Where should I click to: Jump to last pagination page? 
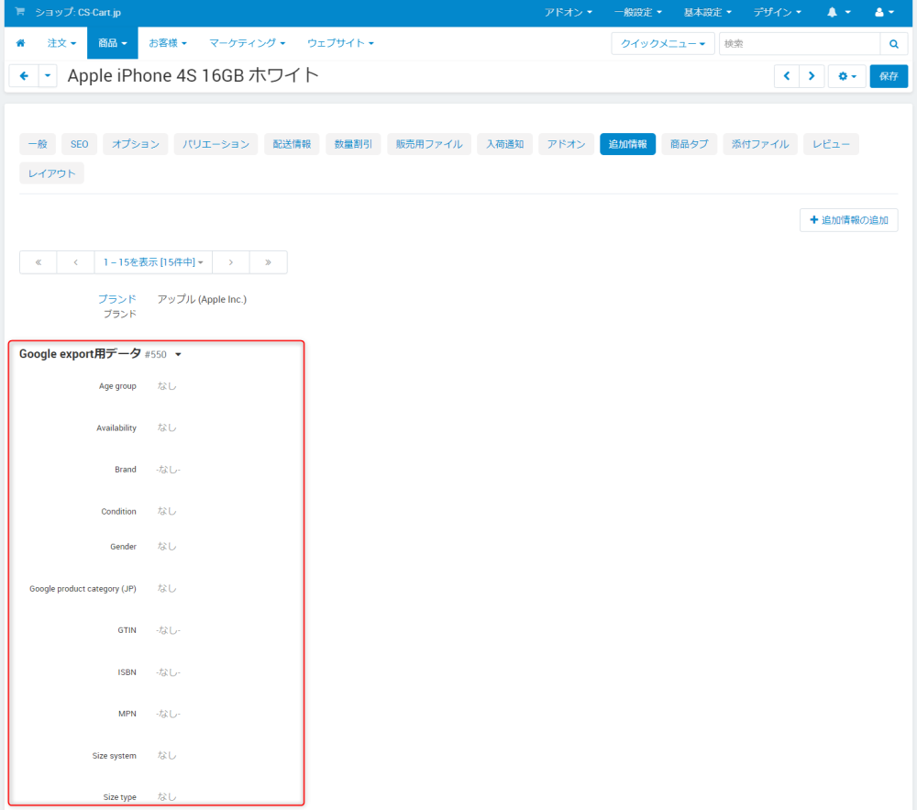[x=268, y=262]
